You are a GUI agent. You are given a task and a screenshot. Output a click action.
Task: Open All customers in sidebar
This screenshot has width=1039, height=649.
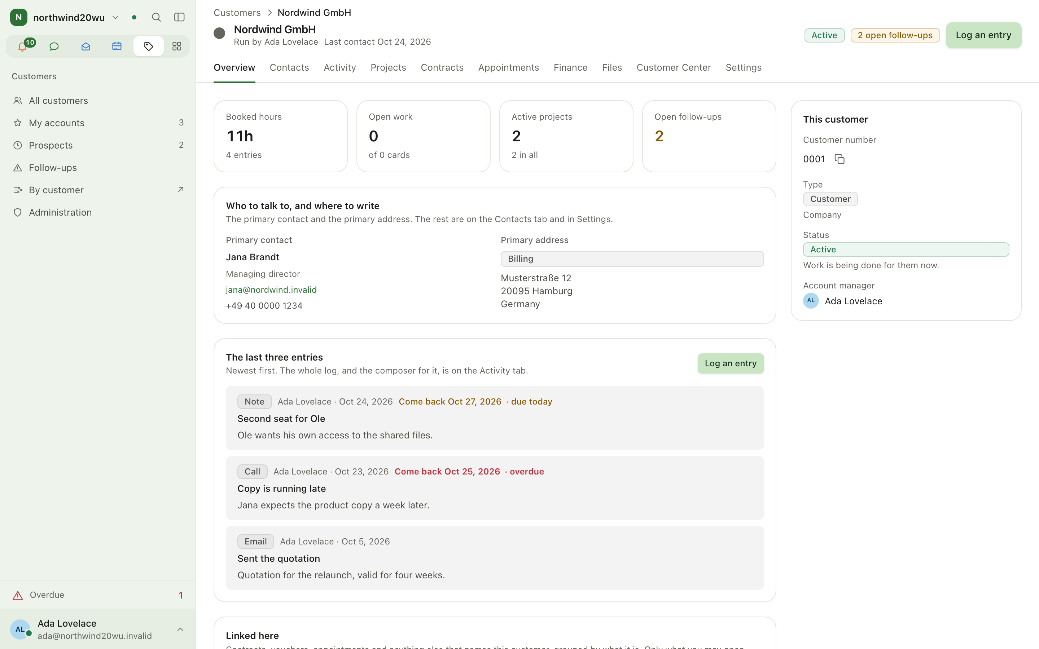(98, 101)
